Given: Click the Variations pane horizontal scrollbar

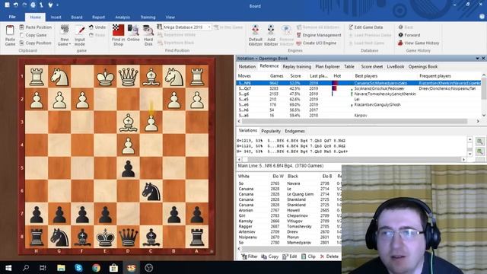Looking at the screenshot, I should 352,159.
